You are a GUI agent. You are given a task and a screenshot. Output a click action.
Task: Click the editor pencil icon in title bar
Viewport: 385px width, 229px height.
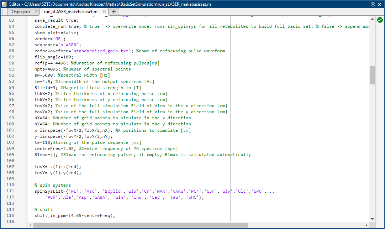coord(4,4)
